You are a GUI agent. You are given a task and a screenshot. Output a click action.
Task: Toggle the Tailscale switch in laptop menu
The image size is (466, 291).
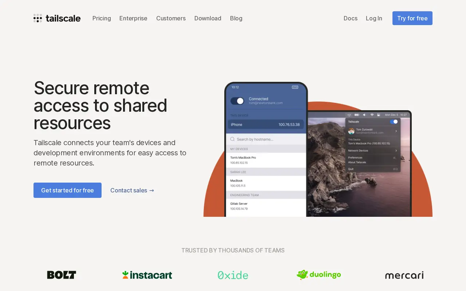point(394,122)
